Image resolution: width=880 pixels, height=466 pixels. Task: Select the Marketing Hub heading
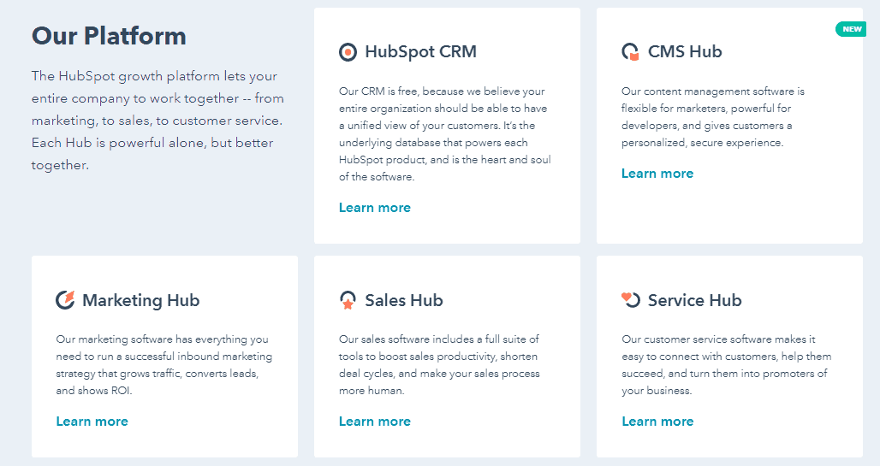click(141, 300)
